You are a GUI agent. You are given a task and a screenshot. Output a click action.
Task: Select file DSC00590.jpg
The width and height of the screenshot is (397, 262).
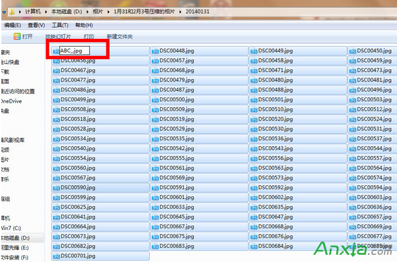tap(100, 188)
